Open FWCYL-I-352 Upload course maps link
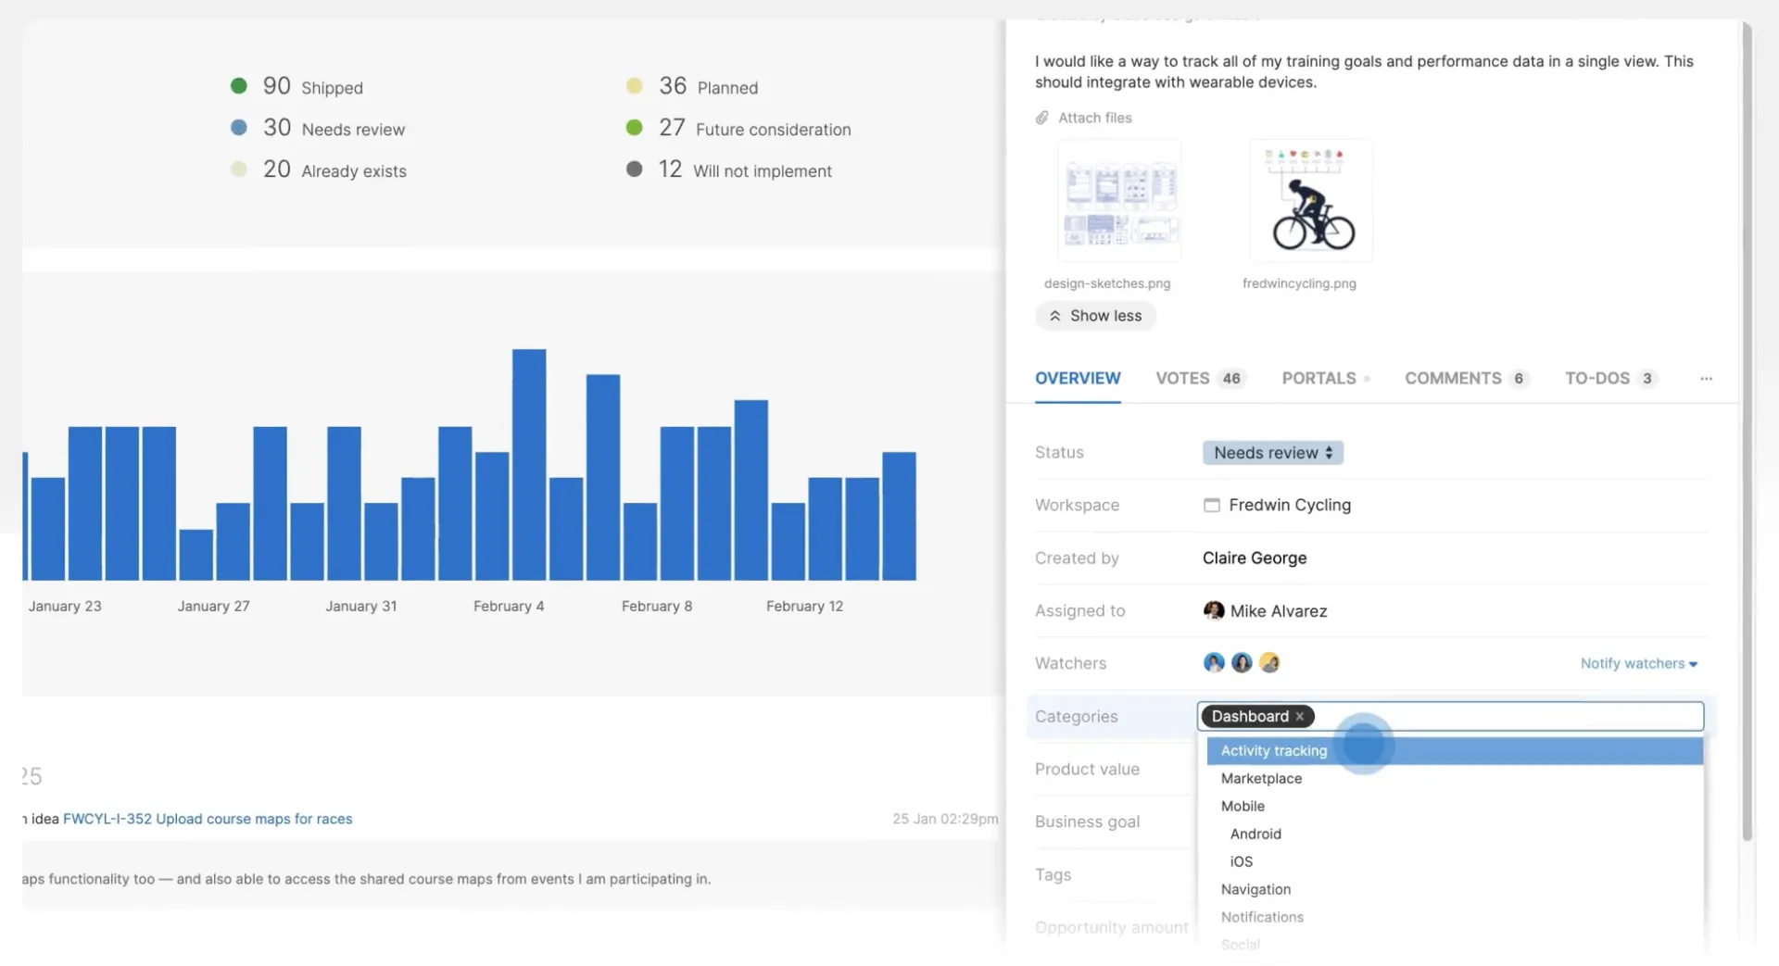Screen dimensions: 1779x966 coord(208,819)
